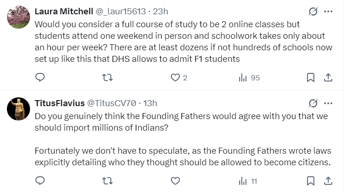The width and height of the screenshot is (351, 192).
Task: Click TitusFlavius's statue avatar
Action: [19, 109]
